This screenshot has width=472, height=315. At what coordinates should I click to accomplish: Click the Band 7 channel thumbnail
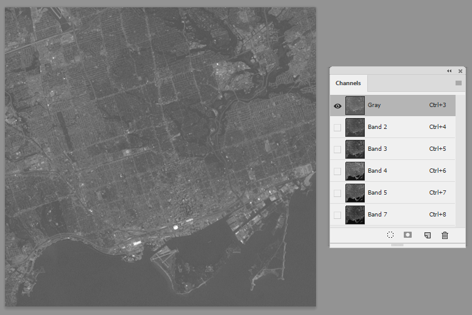pyautogui.click(x=355, y=215)
